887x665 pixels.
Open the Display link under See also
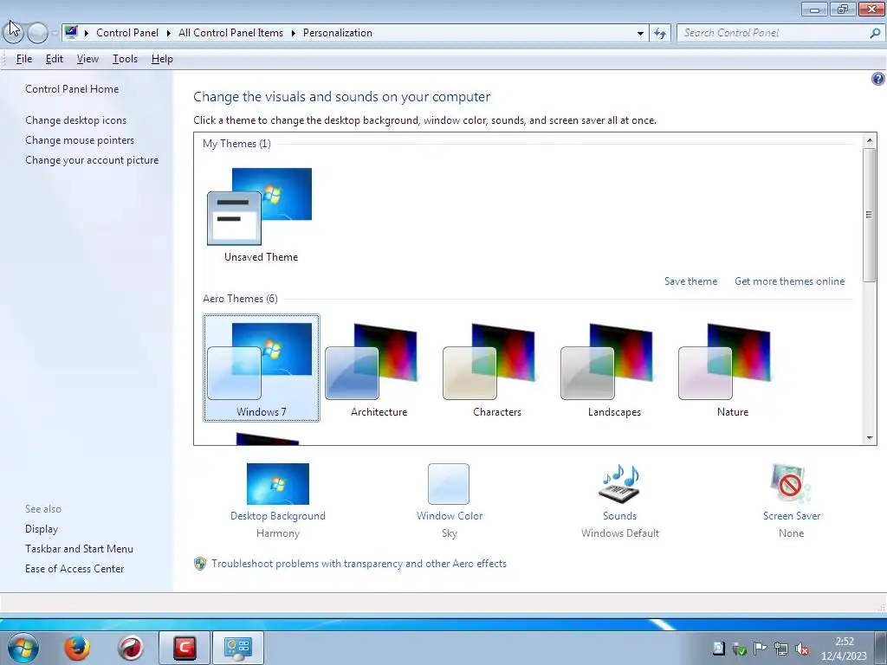click(x=42, y=529)
